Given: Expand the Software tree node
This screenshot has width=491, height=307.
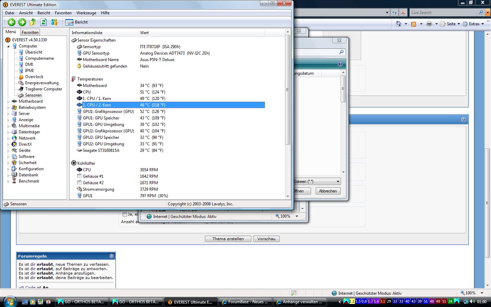Looking at the screenshot, I should coord(9,157).
